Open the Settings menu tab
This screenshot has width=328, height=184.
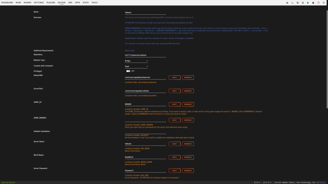click(39, 3)
